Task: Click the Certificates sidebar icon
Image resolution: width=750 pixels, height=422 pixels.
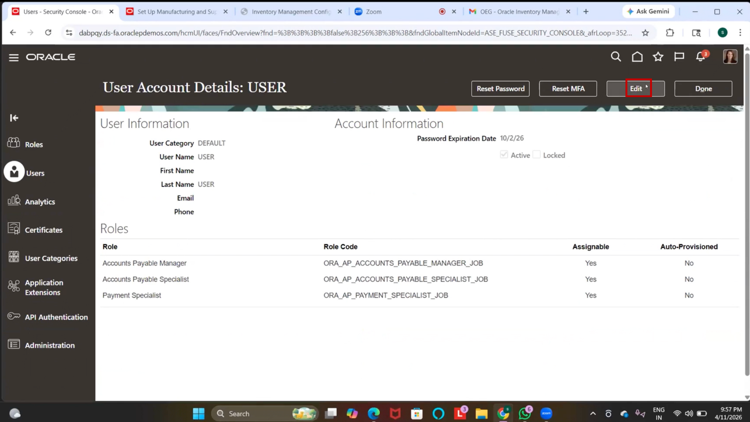Action: click(x=14, y=229)
